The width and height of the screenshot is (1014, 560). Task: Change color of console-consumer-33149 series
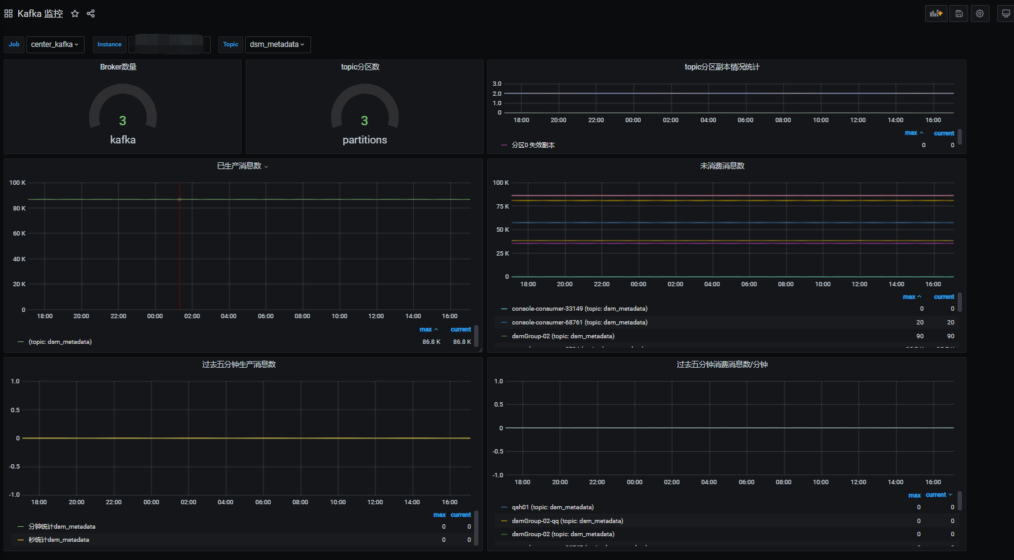click(x=504, y=309)
